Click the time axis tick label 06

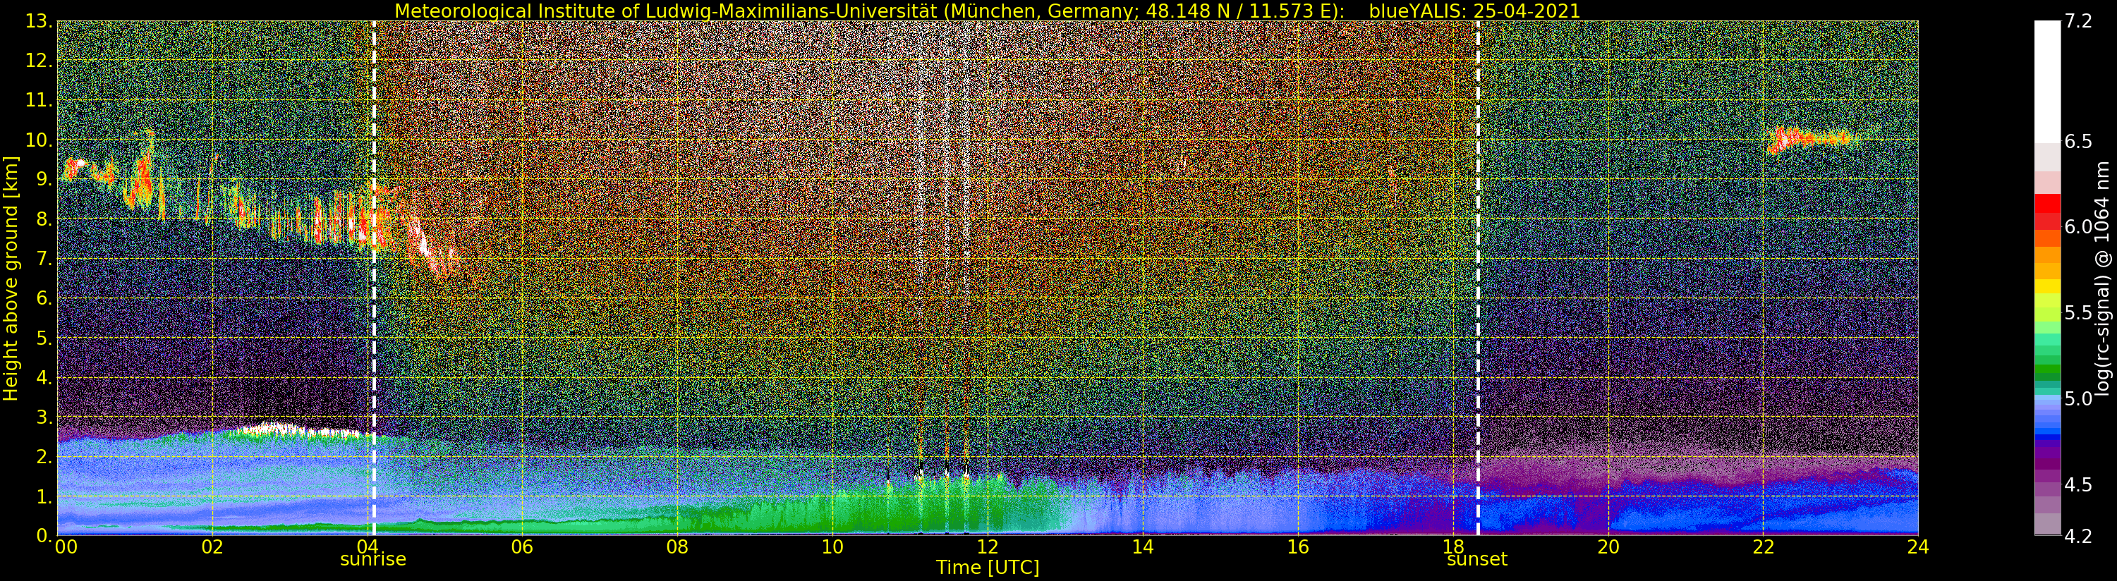click(522, 546)
